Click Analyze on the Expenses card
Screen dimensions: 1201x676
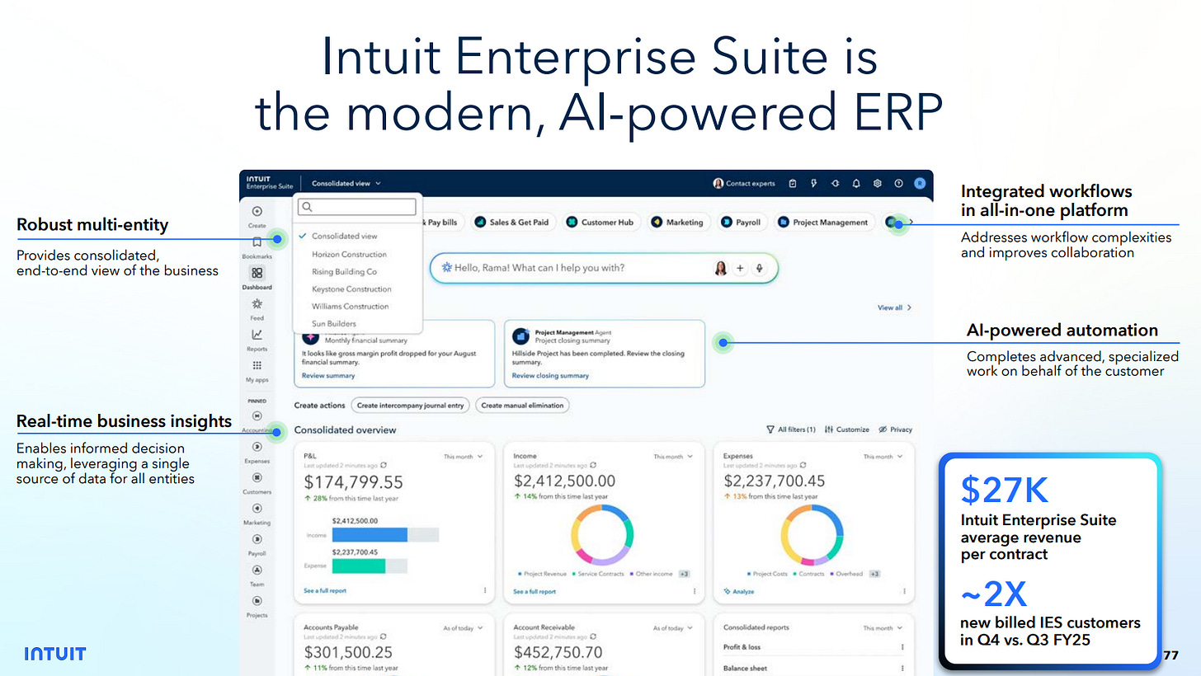[739, 591]
